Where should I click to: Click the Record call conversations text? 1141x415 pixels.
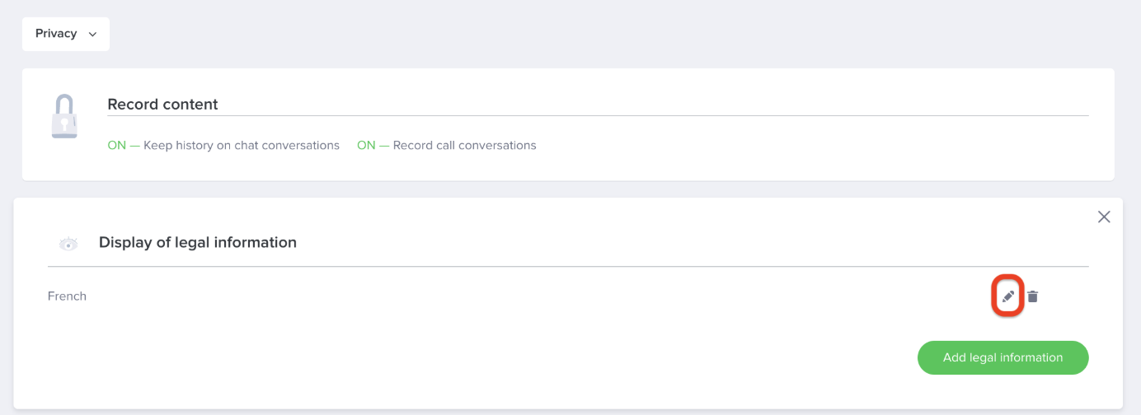[x=465, y=146]
